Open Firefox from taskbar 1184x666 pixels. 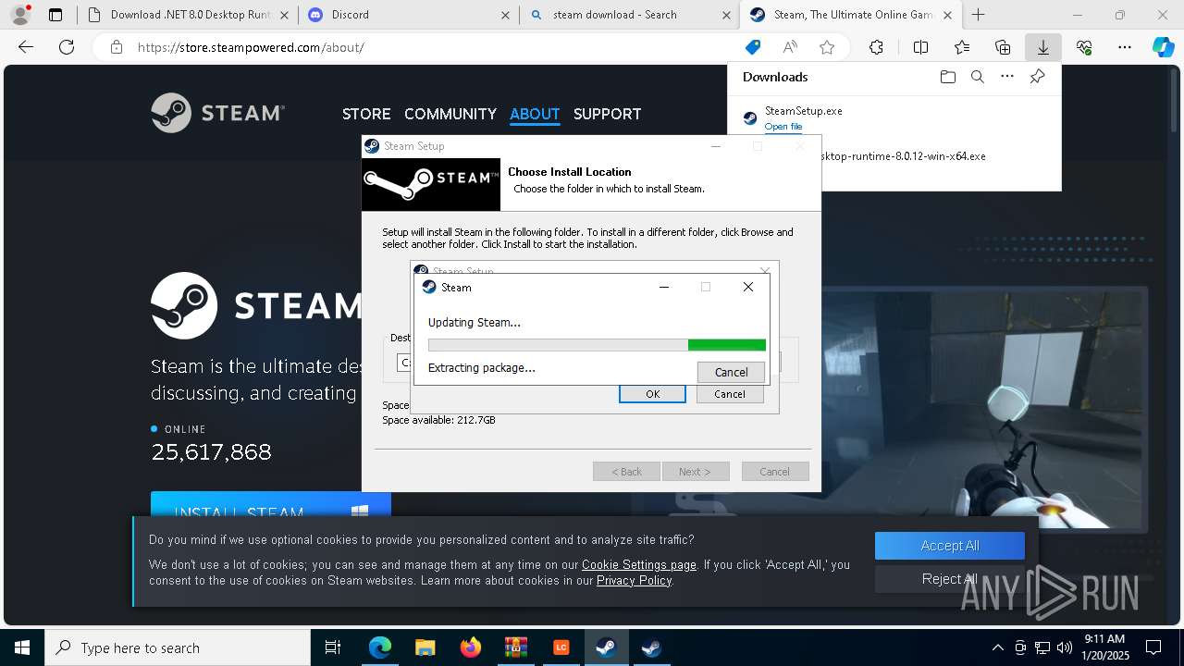pyautogui.click(x=470, y=647)
